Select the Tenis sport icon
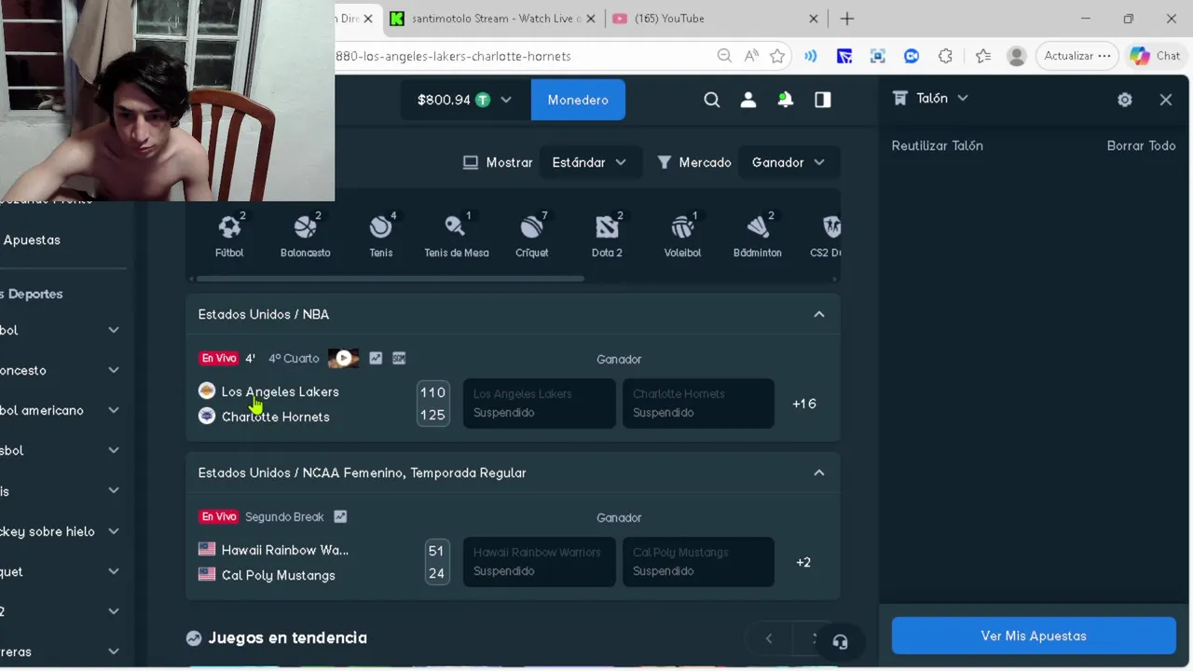 click(380, 235)
